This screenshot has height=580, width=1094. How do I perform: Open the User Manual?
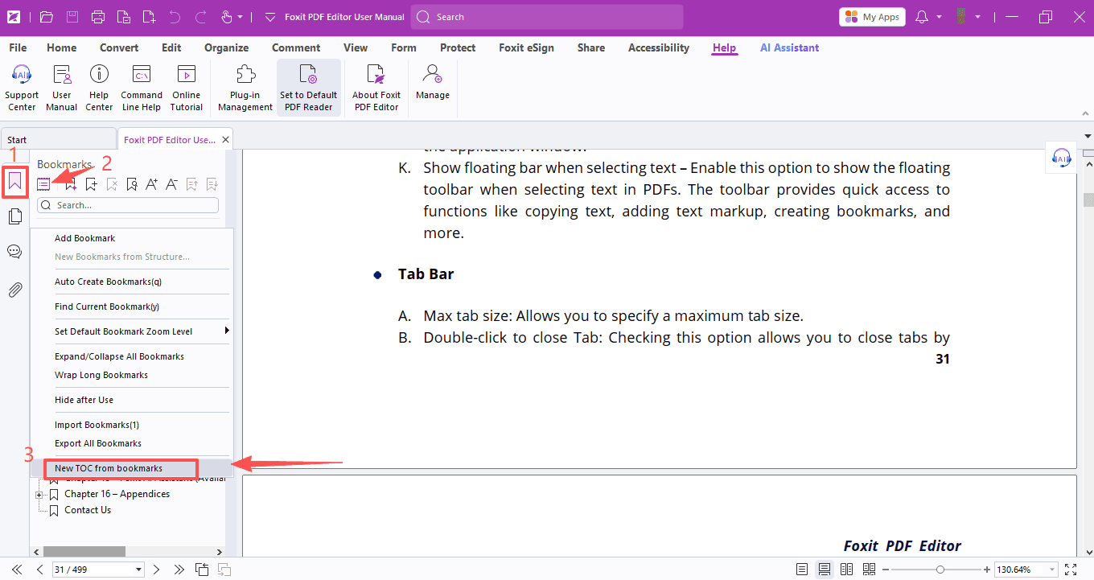[x=62, y=87]
